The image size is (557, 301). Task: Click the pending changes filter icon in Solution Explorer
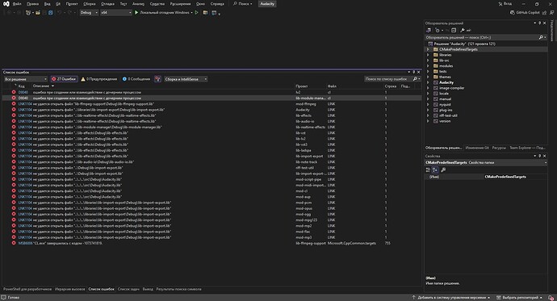pyautogui.click(x=438, y=30)
